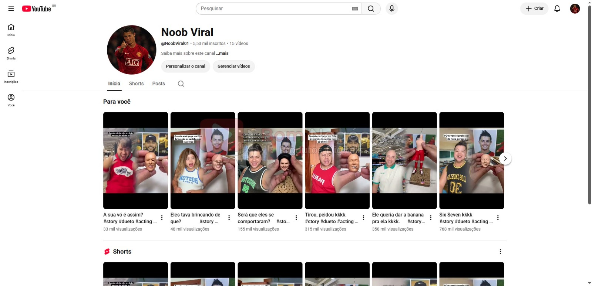The height and width of the screenshot is (286, 592).
Task: Go to Início in the sidebar
Action: 11,30
